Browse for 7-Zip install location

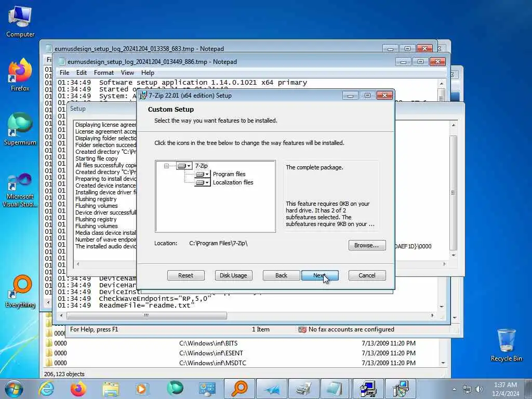pyautogui.click(x=367, y=245)
